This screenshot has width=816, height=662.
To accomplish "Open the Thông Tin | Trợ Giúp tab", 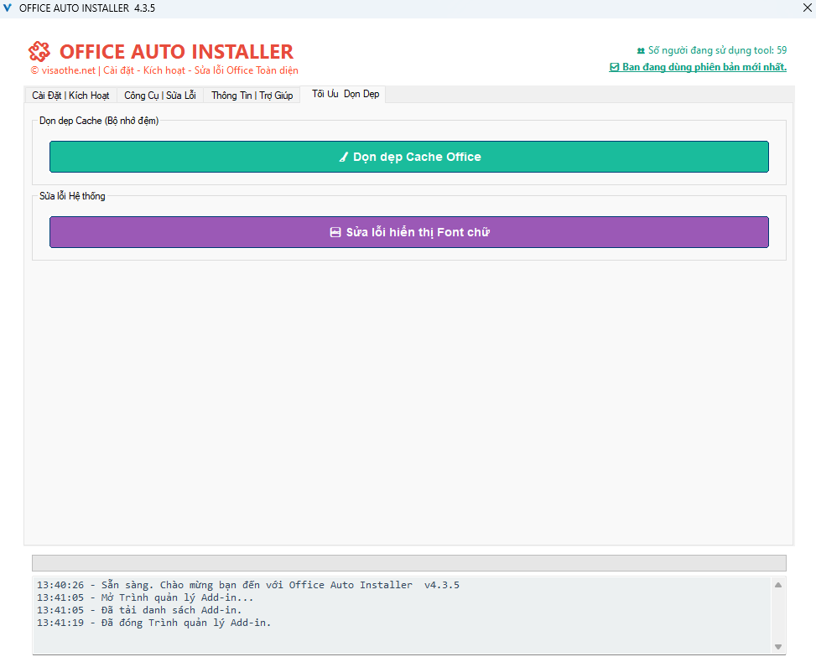I will (x=252, y=96).
